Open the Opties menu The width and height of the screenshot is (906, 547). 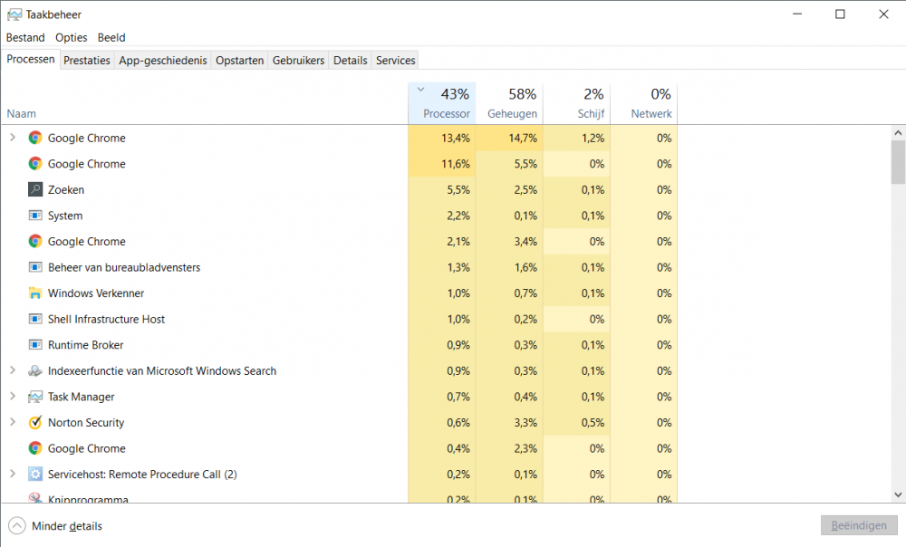tap(72, 38)
